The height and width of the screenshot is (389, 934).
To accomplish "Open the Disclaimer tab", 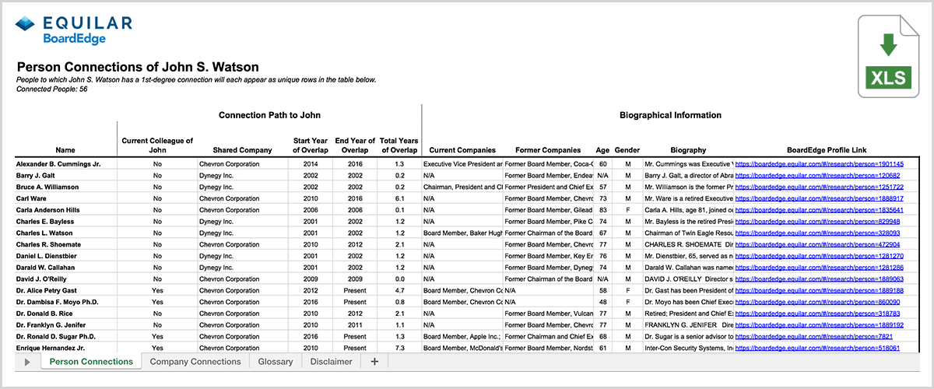I will click(x=331, y=361).
